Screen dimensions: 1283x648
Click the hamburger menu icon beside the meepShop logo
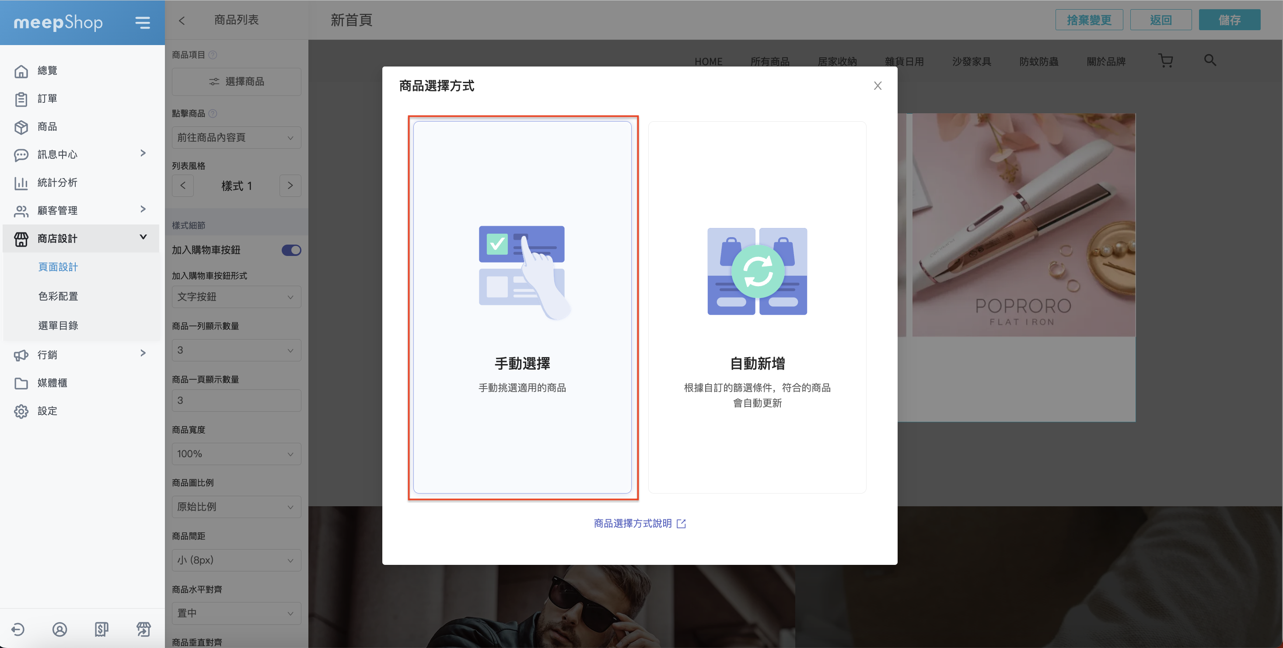click(143, 22)
